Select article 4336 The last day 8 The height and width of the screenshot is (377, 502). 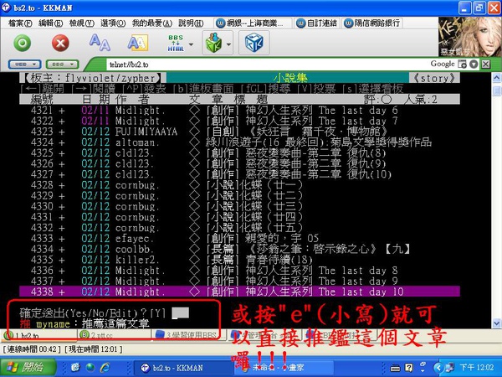[239, 271]
